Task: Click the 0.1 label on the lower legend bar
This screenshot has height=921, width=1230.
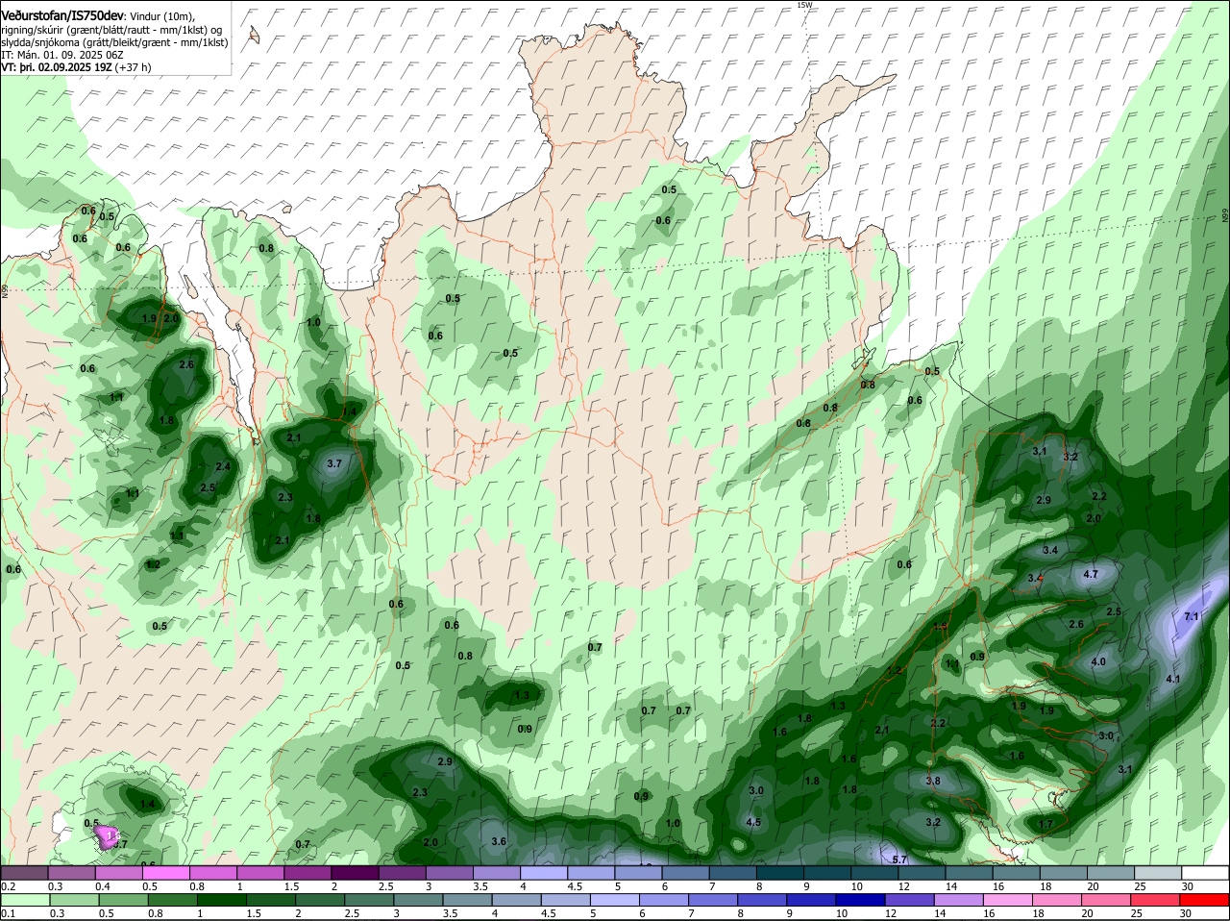Action: click(9, 914)
